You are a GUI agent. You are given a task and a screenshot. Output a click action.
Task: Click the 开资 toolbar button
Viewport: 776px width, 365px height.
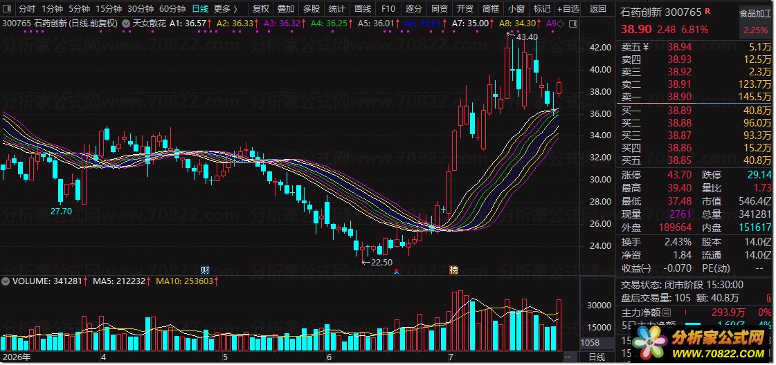[x=465, y=9]
